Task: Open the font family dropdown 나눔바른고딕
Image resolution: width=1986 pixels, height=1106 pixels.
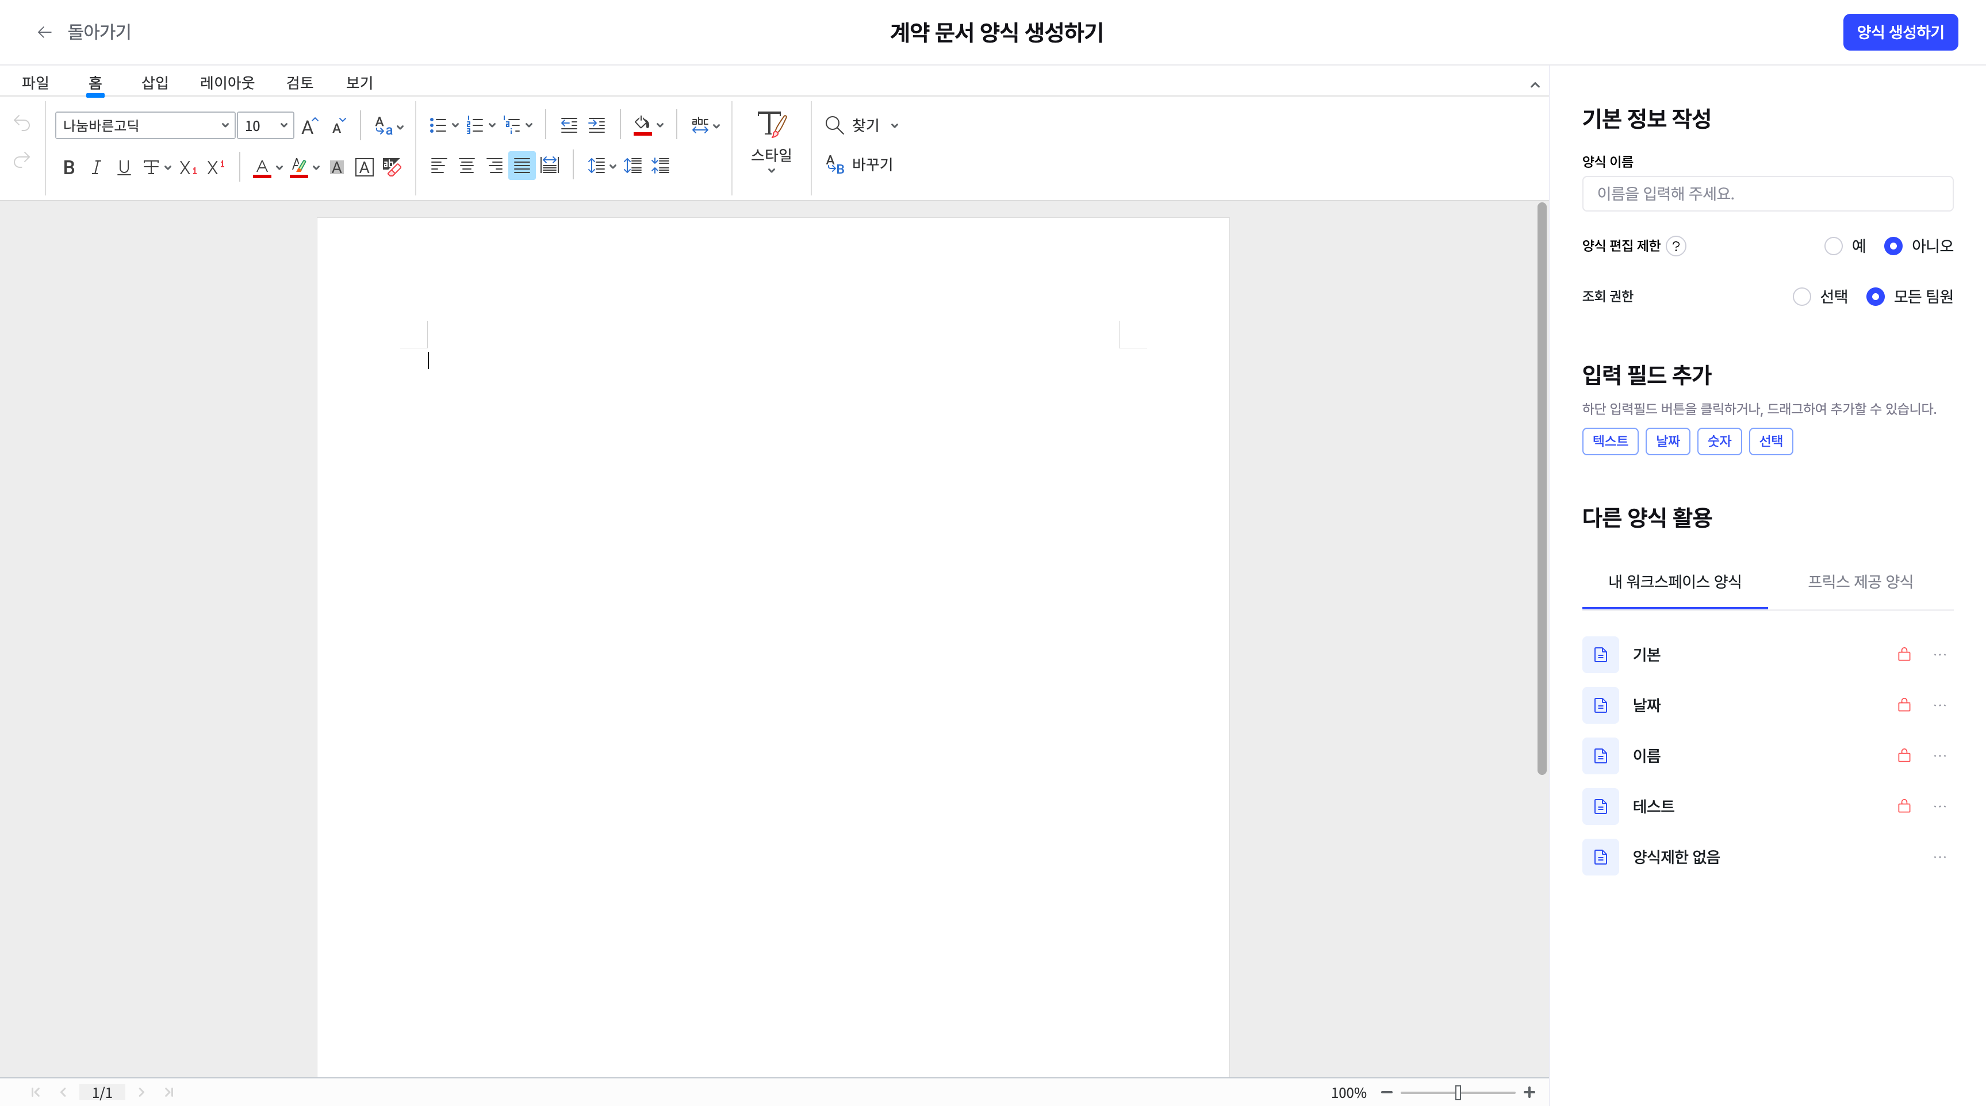Action: tap(145, 126)
